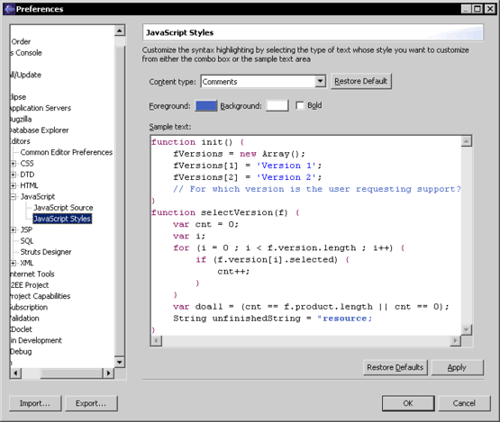Expand the CSS tree node

point(14,164)
